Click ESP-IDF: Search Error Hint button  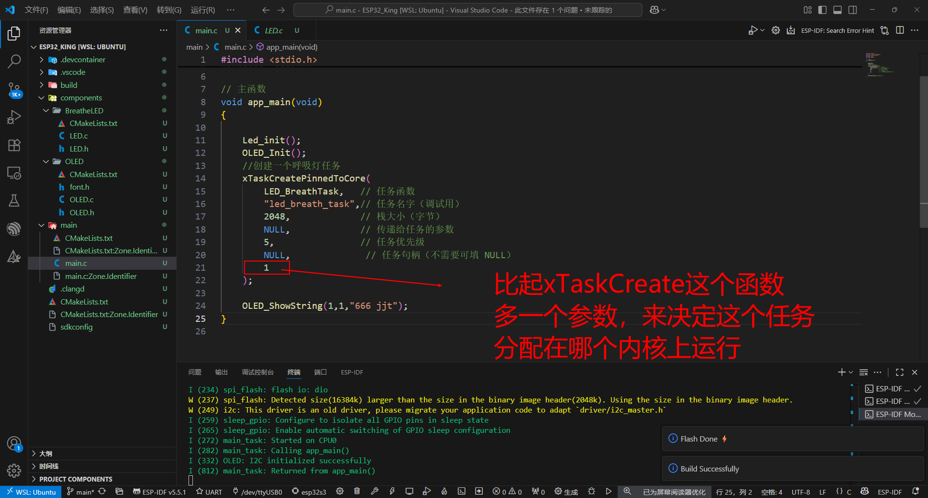click(838, 30)
